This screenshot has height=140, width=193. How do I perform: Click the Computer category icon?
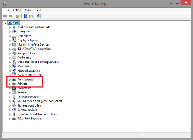pyautogui.click(x=14, y=31)
